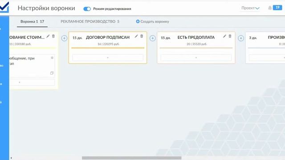
Task: Edit ЕСТЬ ПРЕДОПЛАТА stage pencil icon
Action: 224,36
